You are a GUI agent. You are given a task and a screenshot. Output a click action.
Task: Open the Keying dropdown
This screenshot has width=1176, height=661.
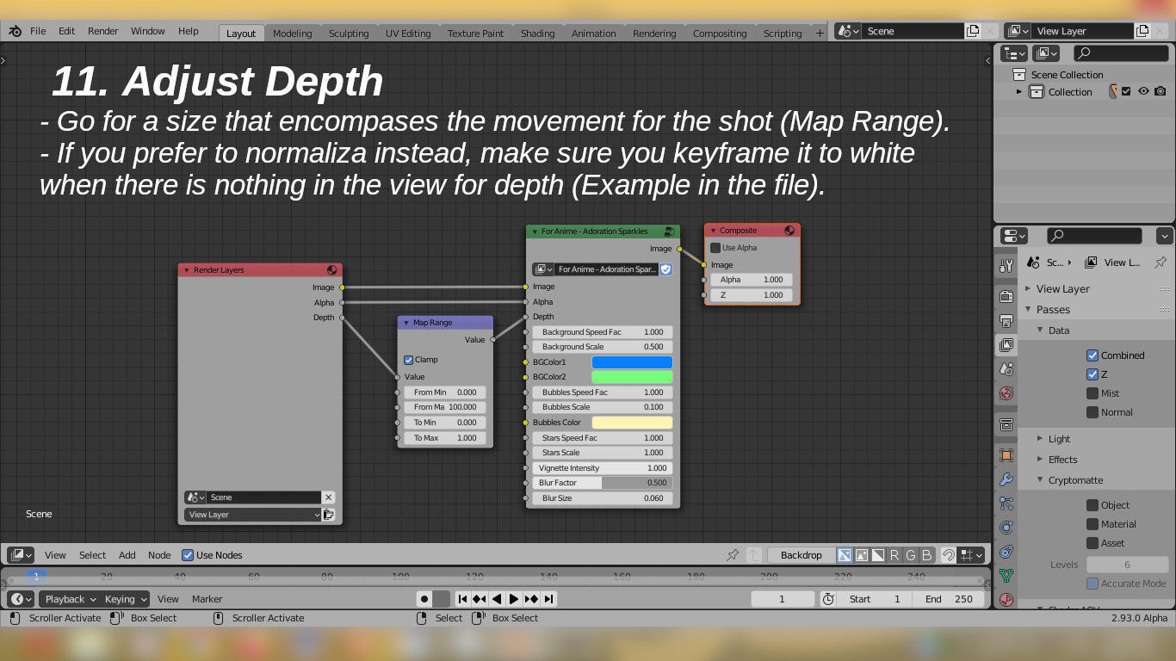[x=125, y=599]
